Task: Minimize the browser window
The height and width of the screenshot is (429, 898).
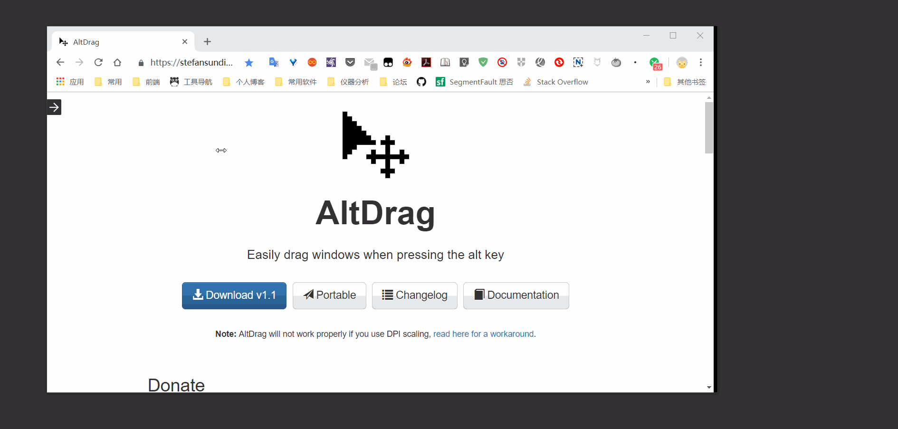Action: (x=646, y=36)
